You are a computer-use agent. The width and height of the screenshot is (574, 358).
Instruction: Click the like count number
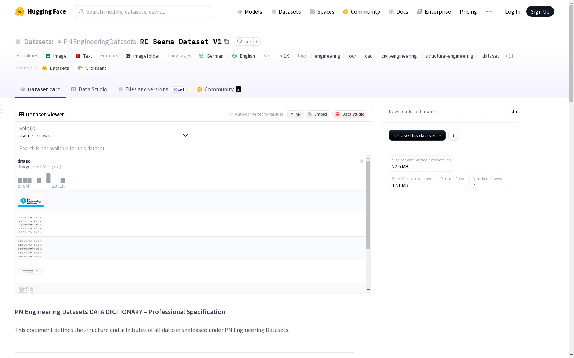tap(257, 42)
